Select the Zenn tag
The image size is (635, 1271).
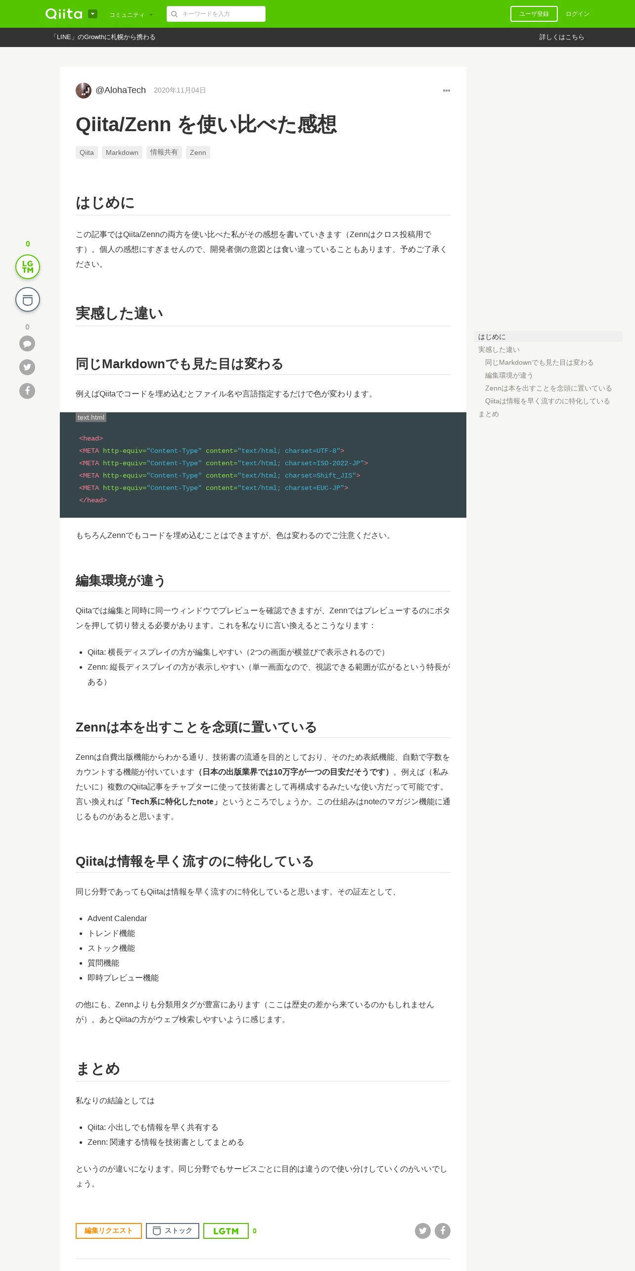click(198, 152)
